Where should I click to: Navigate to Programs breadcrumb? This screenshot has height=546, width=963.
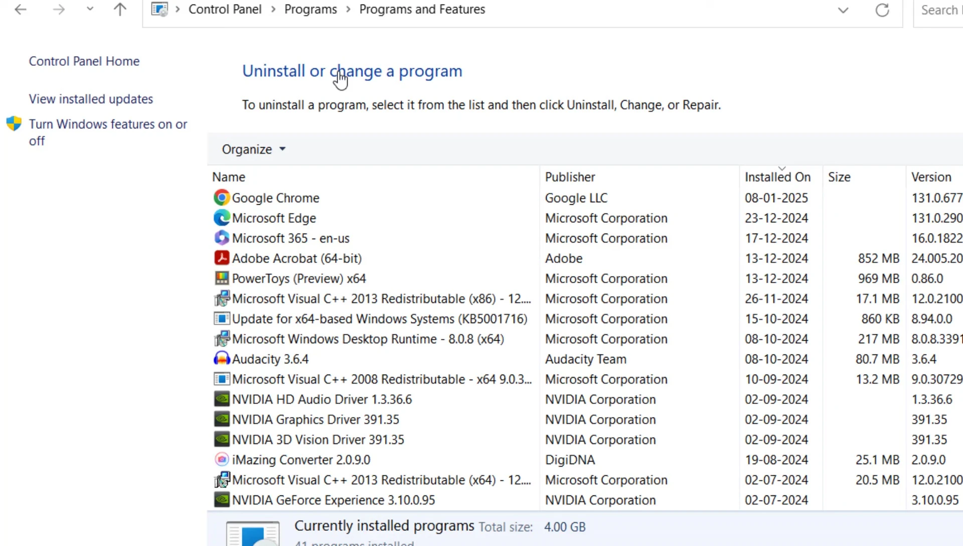tap(310, 10)
